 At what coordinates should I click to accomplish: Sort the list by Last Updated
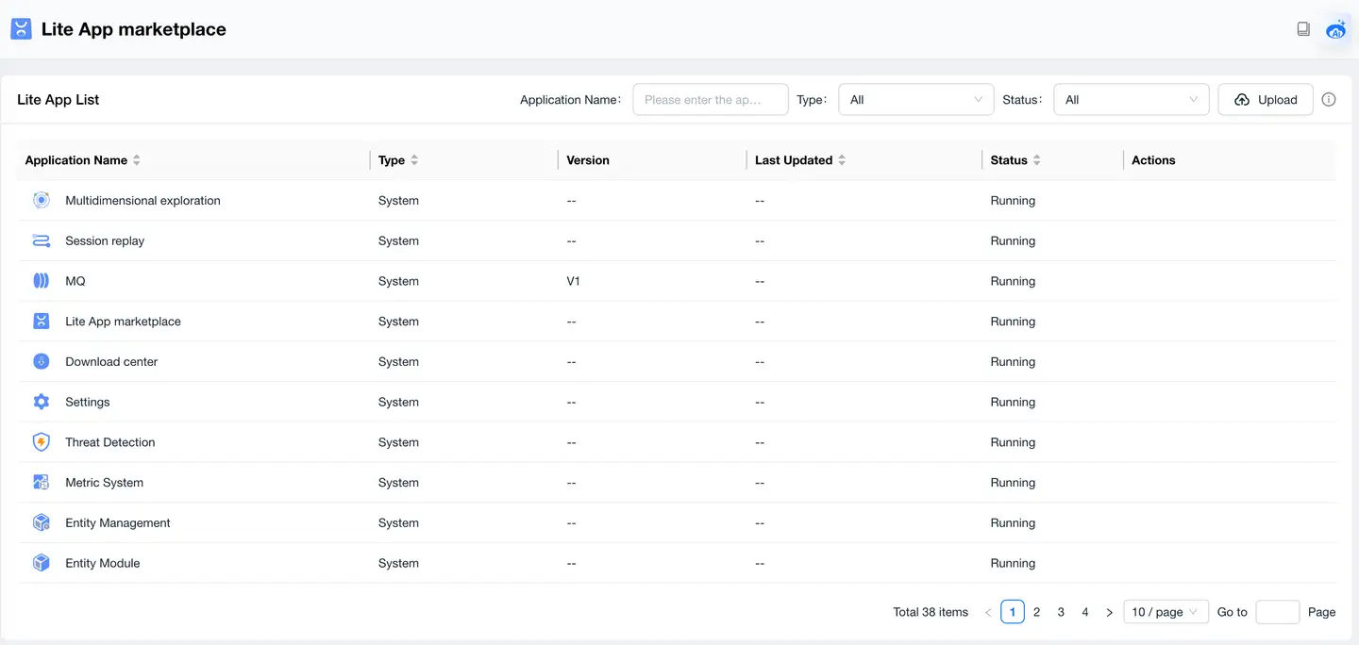tap(842, 160)
